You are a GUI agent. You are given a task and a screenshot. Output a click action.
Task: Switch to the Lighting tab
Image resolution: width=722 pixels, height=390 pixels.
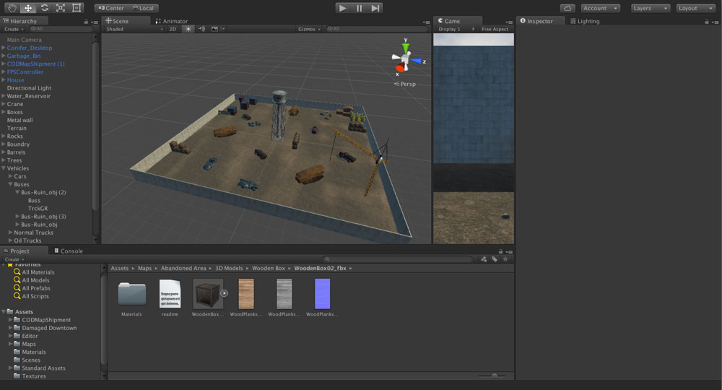click(585, 21)
